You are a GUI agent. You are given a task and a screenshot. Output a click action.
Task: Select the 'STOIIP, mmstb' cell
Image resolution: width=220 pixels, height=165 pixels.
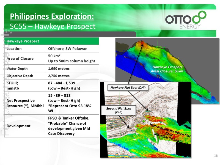click(25, 86)
